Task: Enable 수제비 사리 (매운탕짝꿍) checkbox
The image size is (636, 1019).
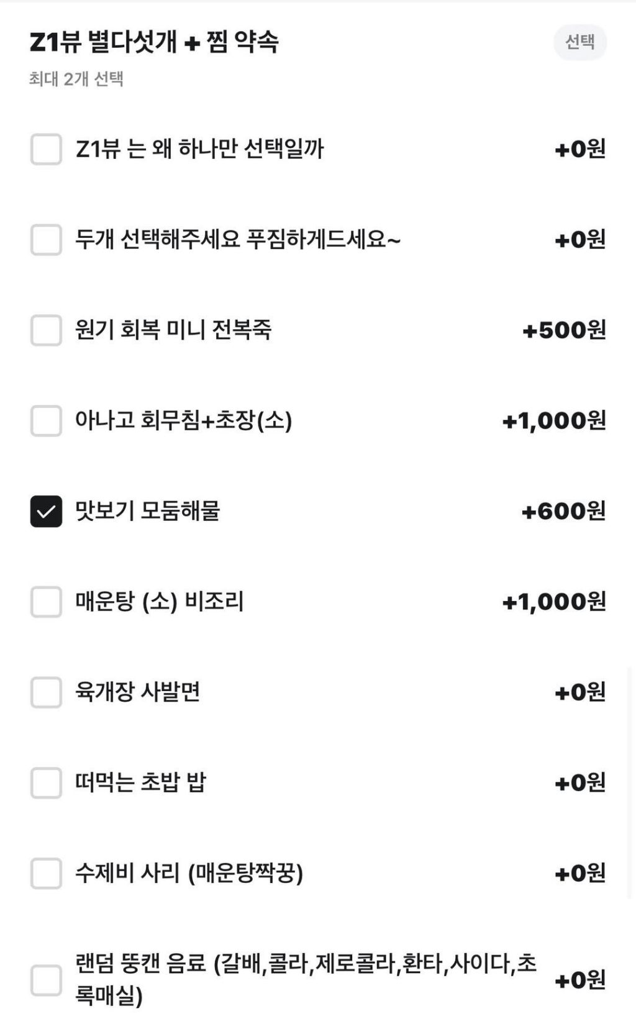Action: [46, 873]
